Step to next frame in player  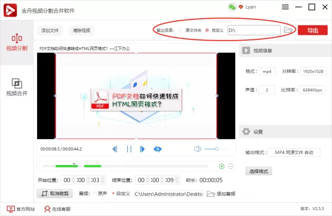tap(142, 149)
